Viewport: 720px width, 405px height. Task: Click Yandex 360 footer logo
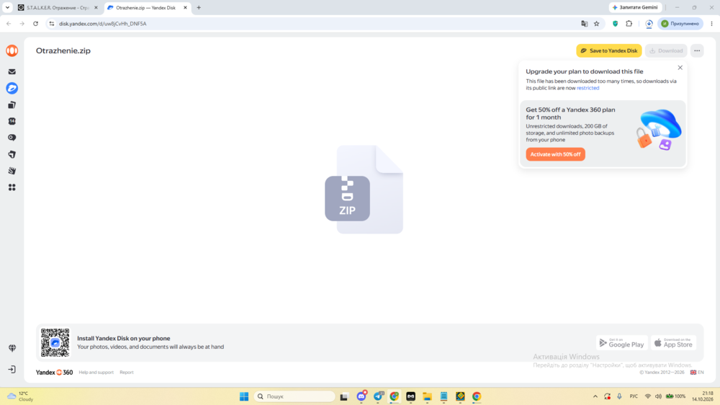click(54, 373)
